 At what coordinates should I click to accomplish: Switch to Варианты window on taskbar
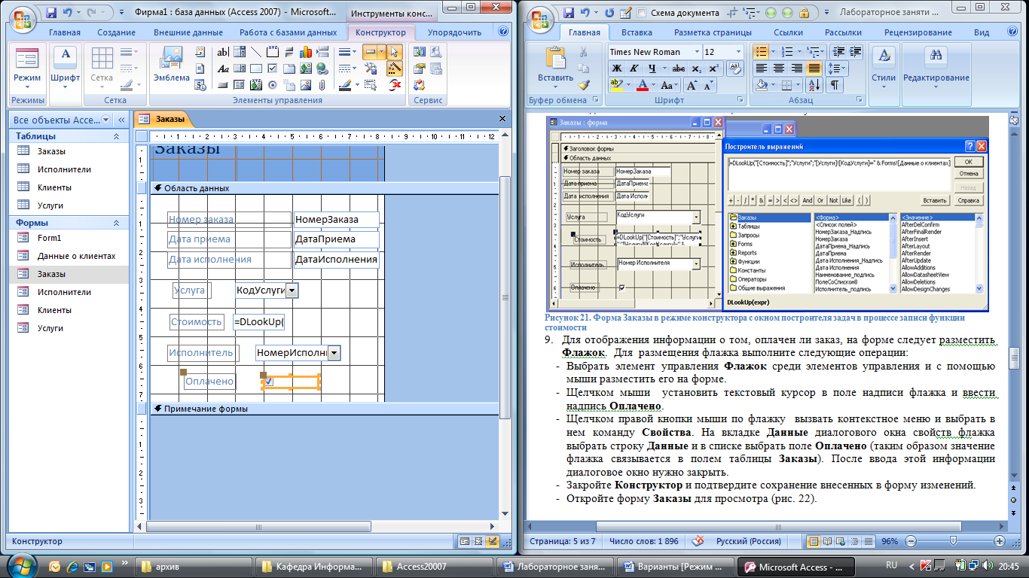(x=674, y=567)
